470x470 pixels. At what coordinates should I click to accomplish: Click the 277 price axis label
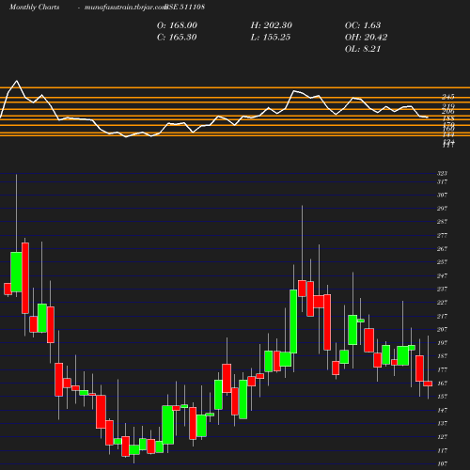(x=442, y=235)
